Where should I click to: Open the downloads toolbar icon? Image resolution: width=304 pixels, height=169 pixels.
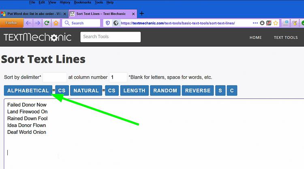[x=286, y=23]
